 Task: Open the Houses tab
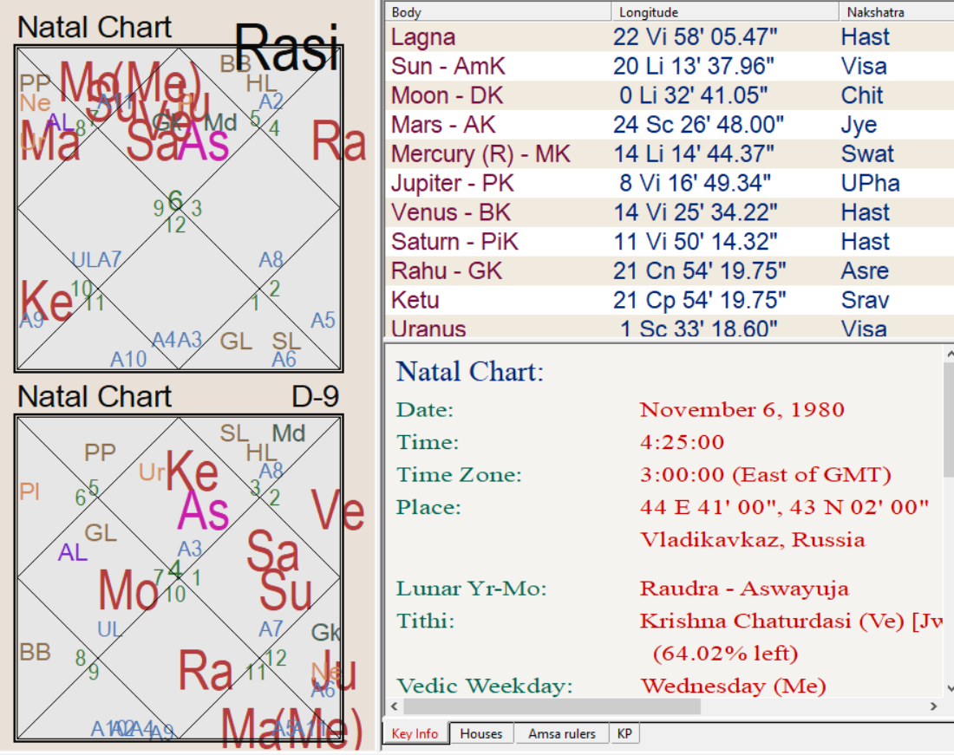click(480, 733)
